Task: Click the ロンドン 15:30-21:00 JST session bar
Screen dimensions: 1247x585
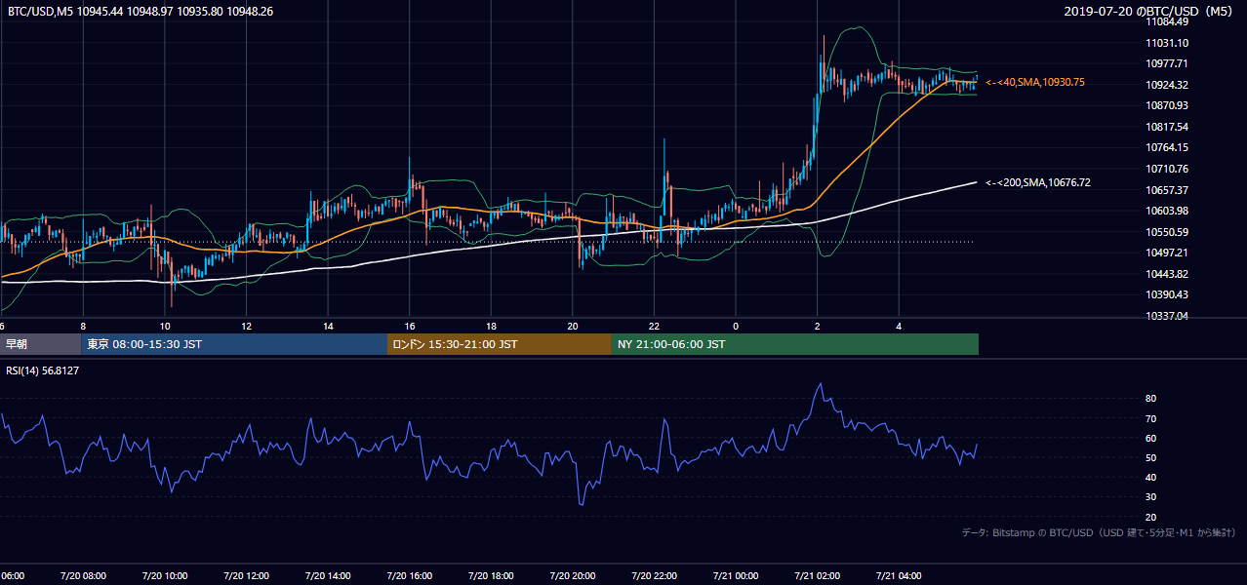Action: click(x=500, y=344)
